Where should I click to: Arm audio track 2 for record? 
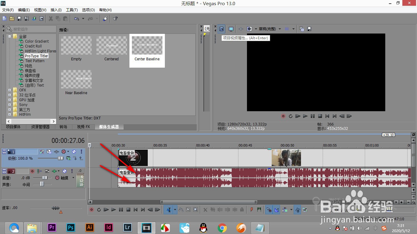(32, 171)
